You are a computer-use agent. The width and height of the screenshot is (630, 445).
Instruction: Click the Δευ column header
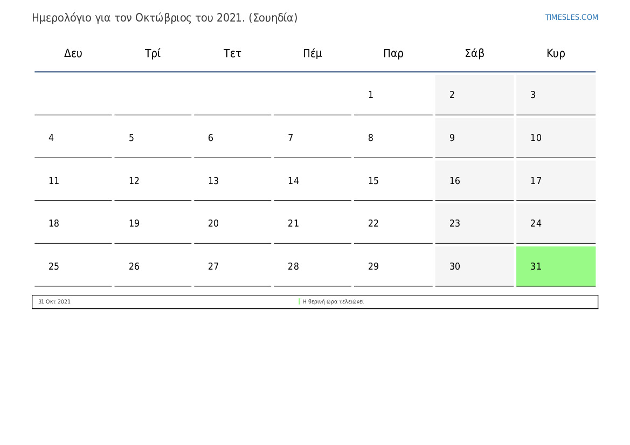click(x=73, y=53)
